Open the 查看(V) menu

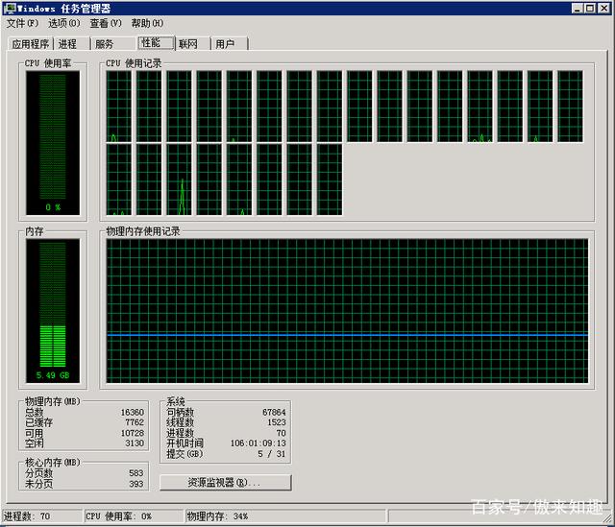coord(106,23)
